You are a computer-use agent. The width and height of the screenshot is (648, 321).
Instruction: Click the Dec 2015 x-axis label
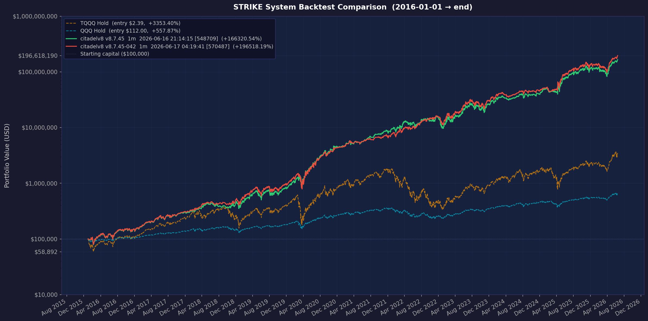tap(70, 307)
